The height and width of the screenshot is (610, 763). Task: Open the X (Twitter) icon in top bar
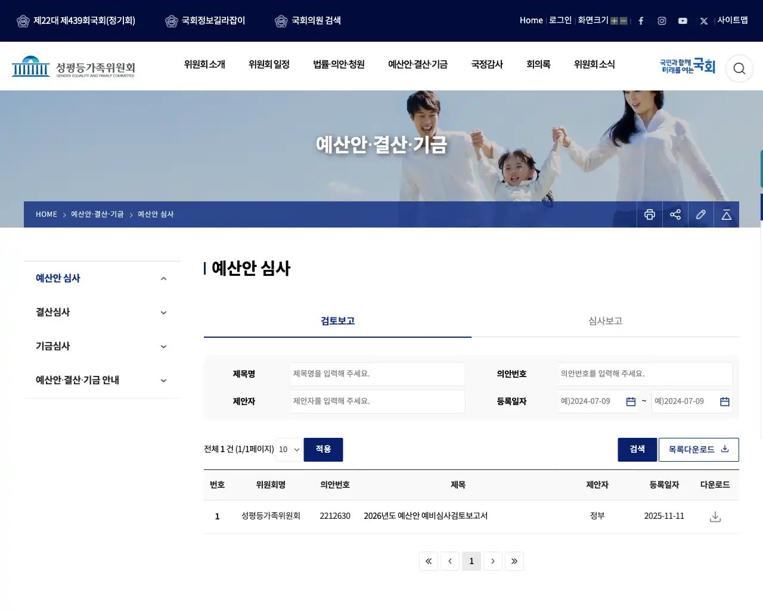[x=704, y=21]
